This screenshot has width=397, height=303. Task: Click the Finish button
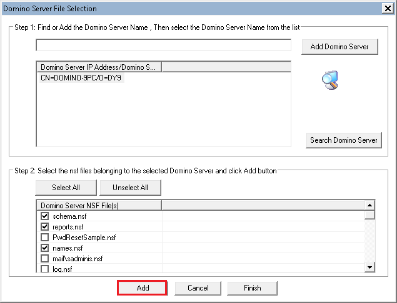coord(253,288)
